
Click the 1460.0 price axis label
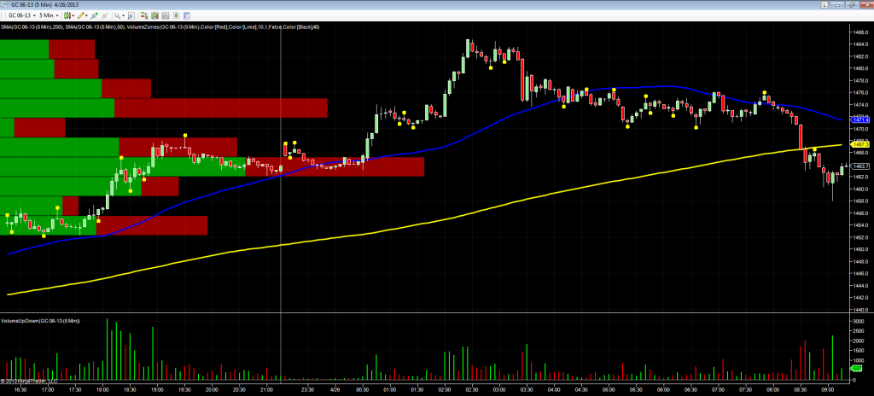(859, 189)
